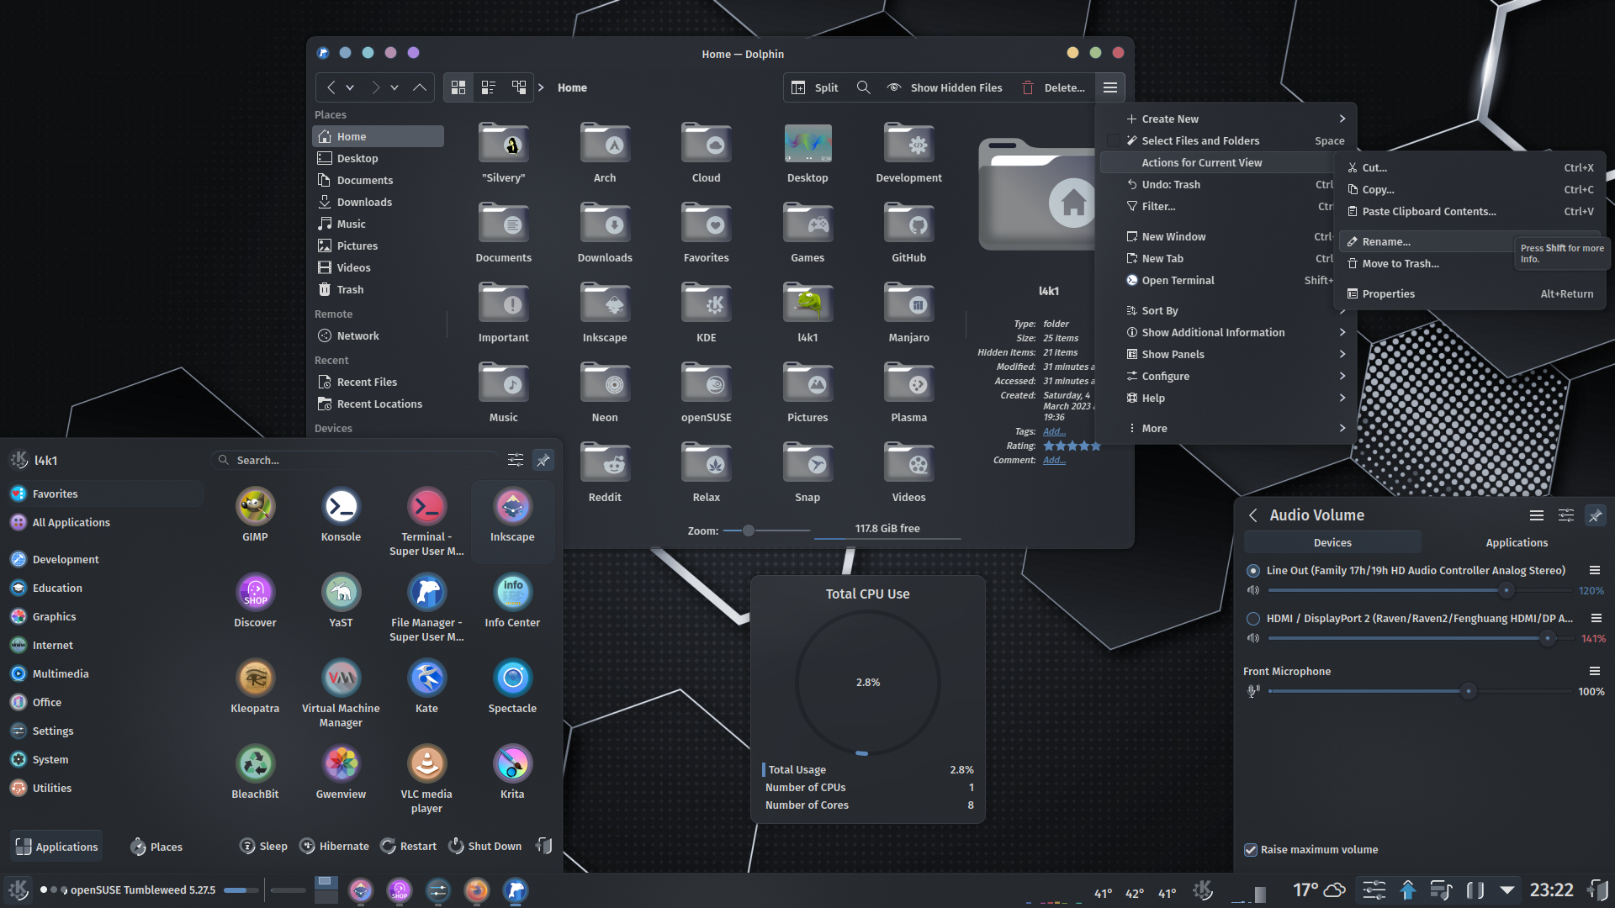Choose Rename... in the submenu
Image resolution: width=1615 pixels, height=908 pixels.
(x=1427, y=241)
